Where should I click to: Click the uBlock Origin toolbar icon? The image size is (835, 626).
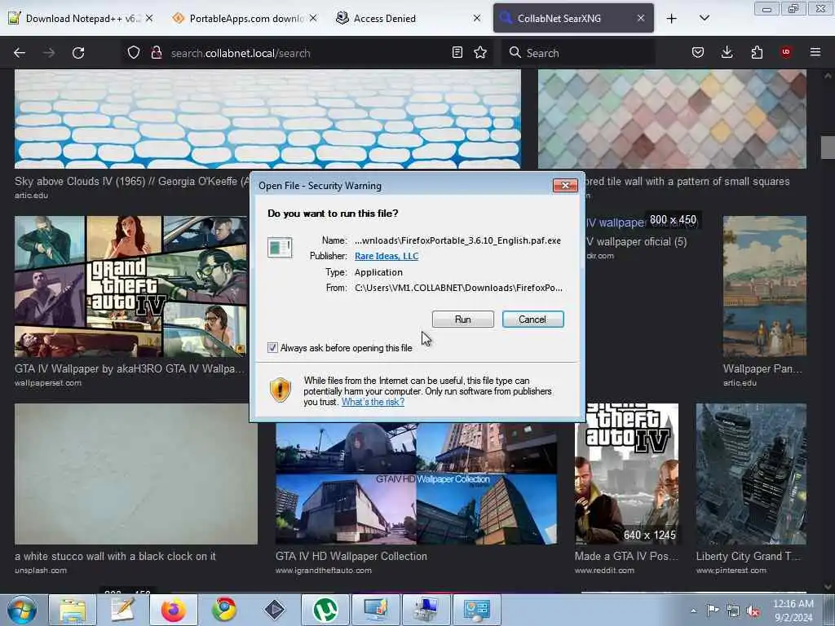pyautogui.click(x=786, y=52)
